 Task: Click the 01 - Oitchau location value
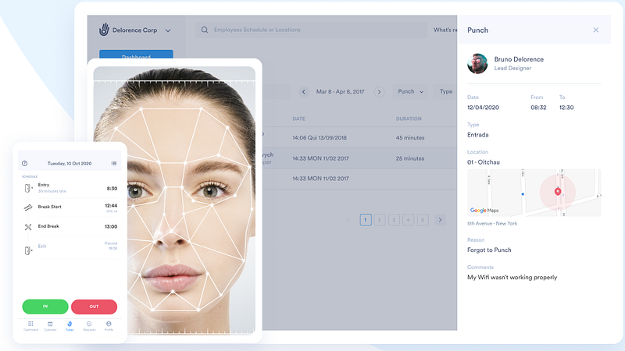coord(484,162)
